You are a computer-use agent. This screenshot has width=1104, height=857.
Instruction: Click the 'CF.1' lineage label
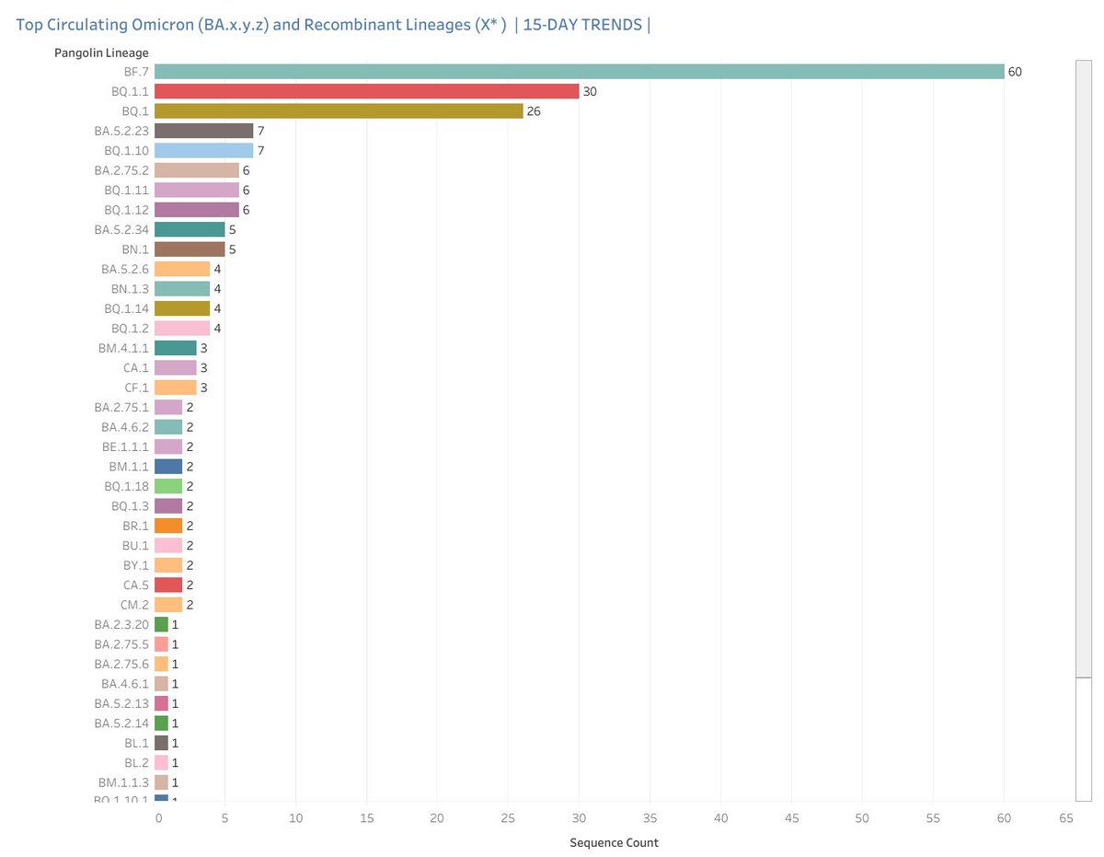[136, 388]
